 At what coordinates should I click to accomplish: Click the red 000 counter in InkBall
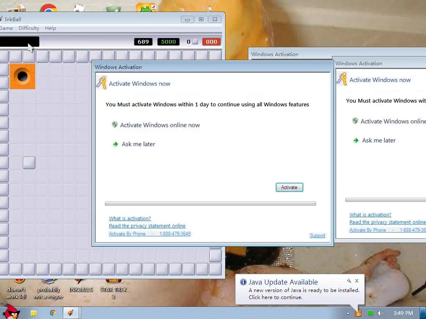[211, 42]
